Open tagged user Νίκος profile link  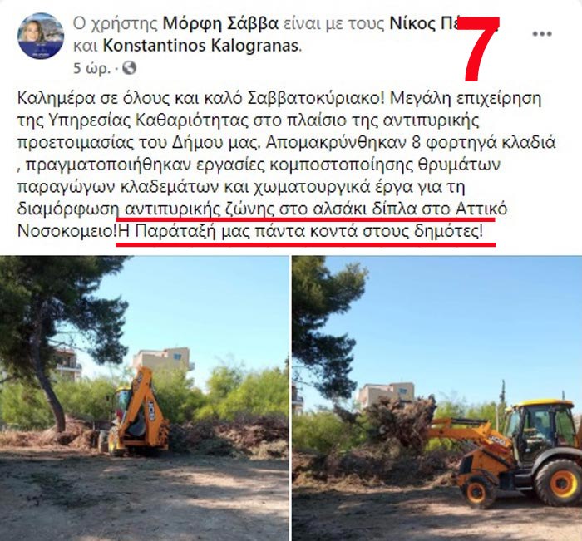(x=425, y=23)
